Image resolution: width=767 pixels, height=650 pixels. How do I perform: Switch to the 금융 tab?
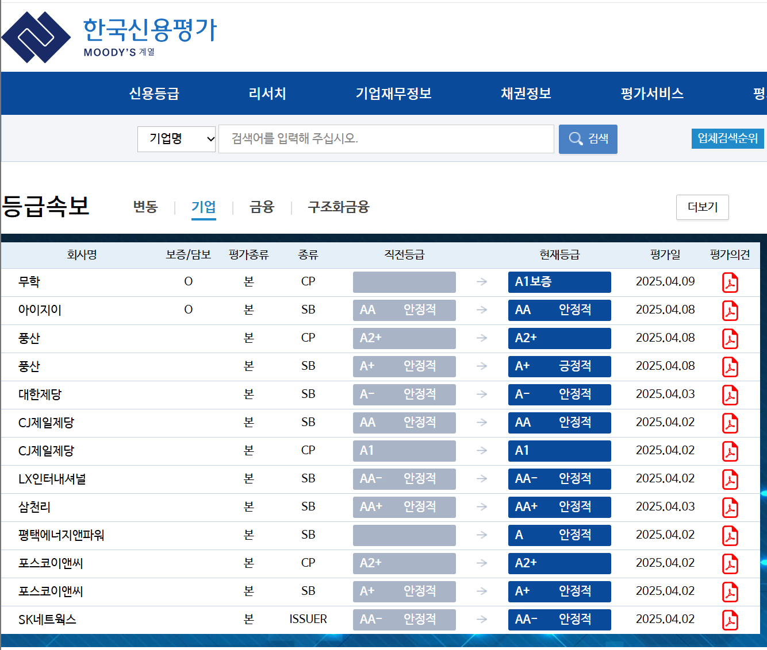coord(262,208)
